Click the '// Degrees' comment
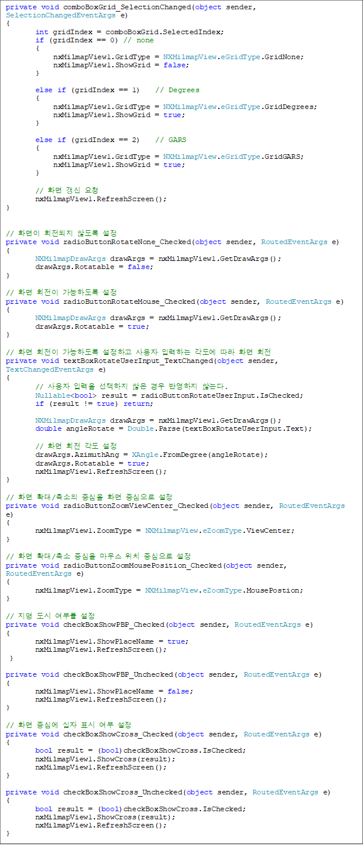Viewport: 363px width, 846px height. pyautogui.click(x=177, y=90)
